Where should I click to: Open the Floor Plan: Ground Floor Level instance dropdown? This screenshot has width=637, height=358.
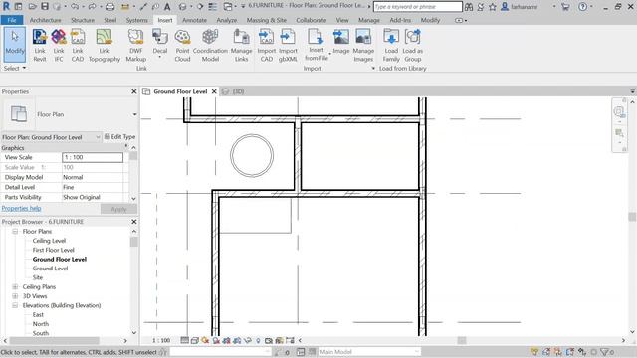click(98, 137)
